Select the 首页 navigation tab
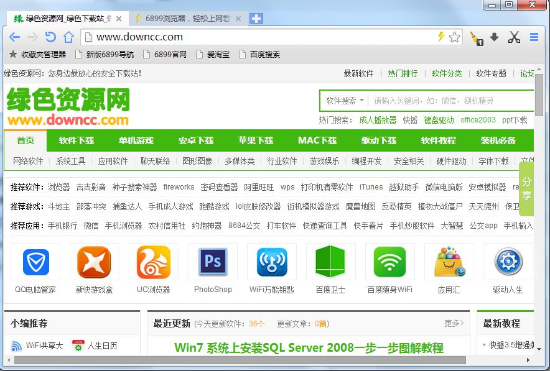Image resolution: width=550 pixels, height=371 pixels. [26, 140]
